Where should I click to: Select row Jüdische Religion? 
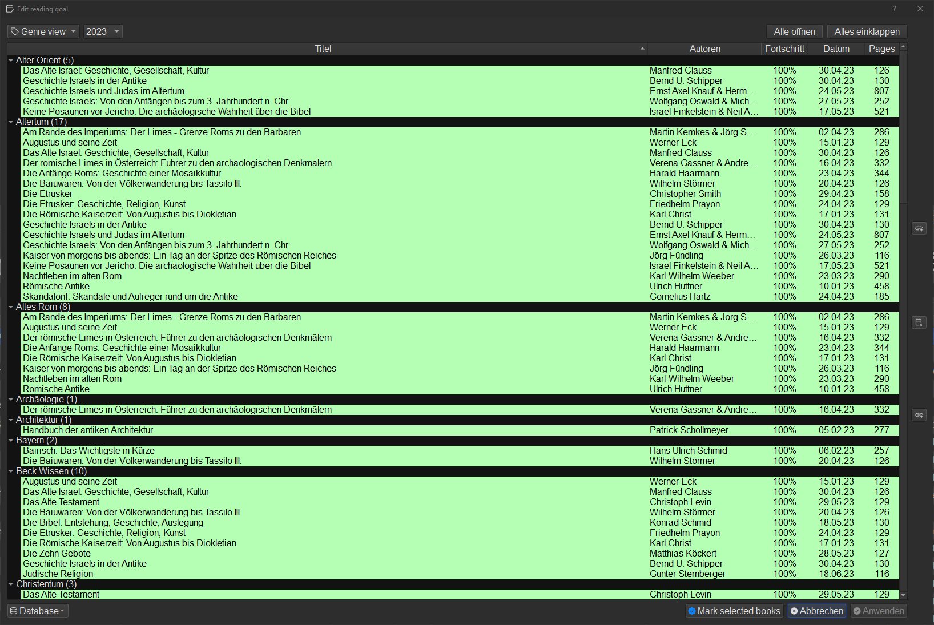coord(460,574)
